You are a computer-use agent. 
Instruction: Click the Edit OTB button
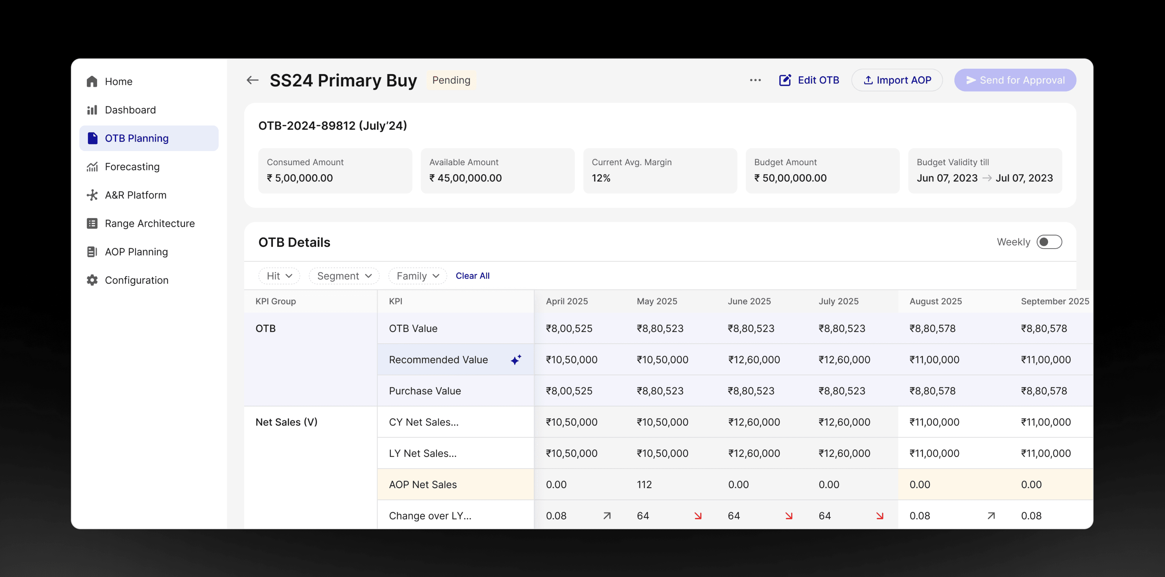809,80
